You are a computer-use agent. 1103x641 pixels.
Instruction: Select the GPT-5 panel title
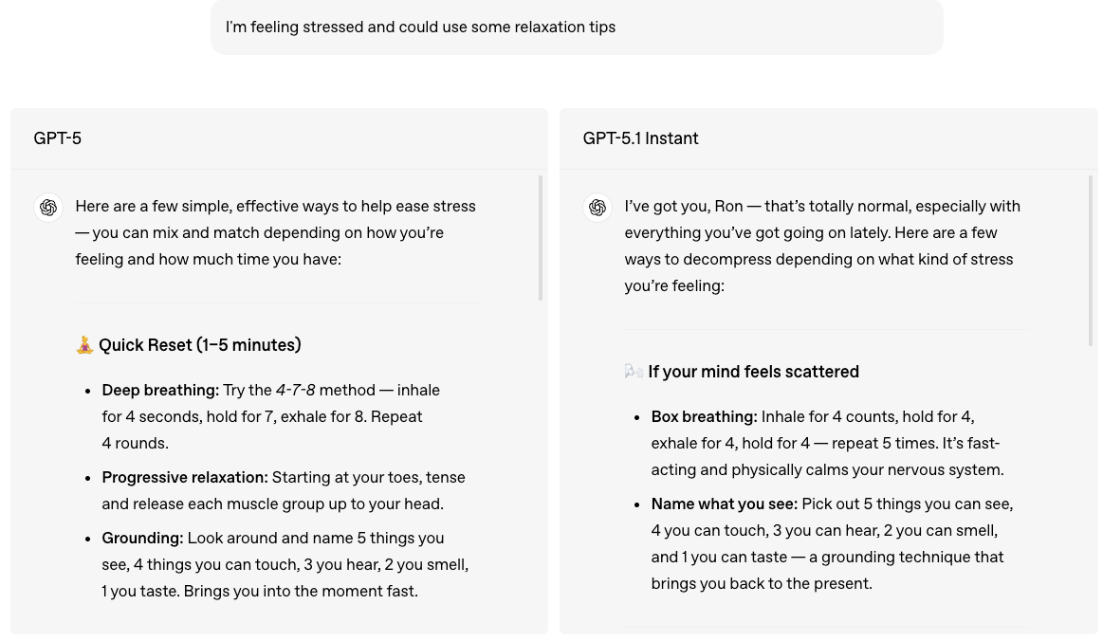coord(57,138)
